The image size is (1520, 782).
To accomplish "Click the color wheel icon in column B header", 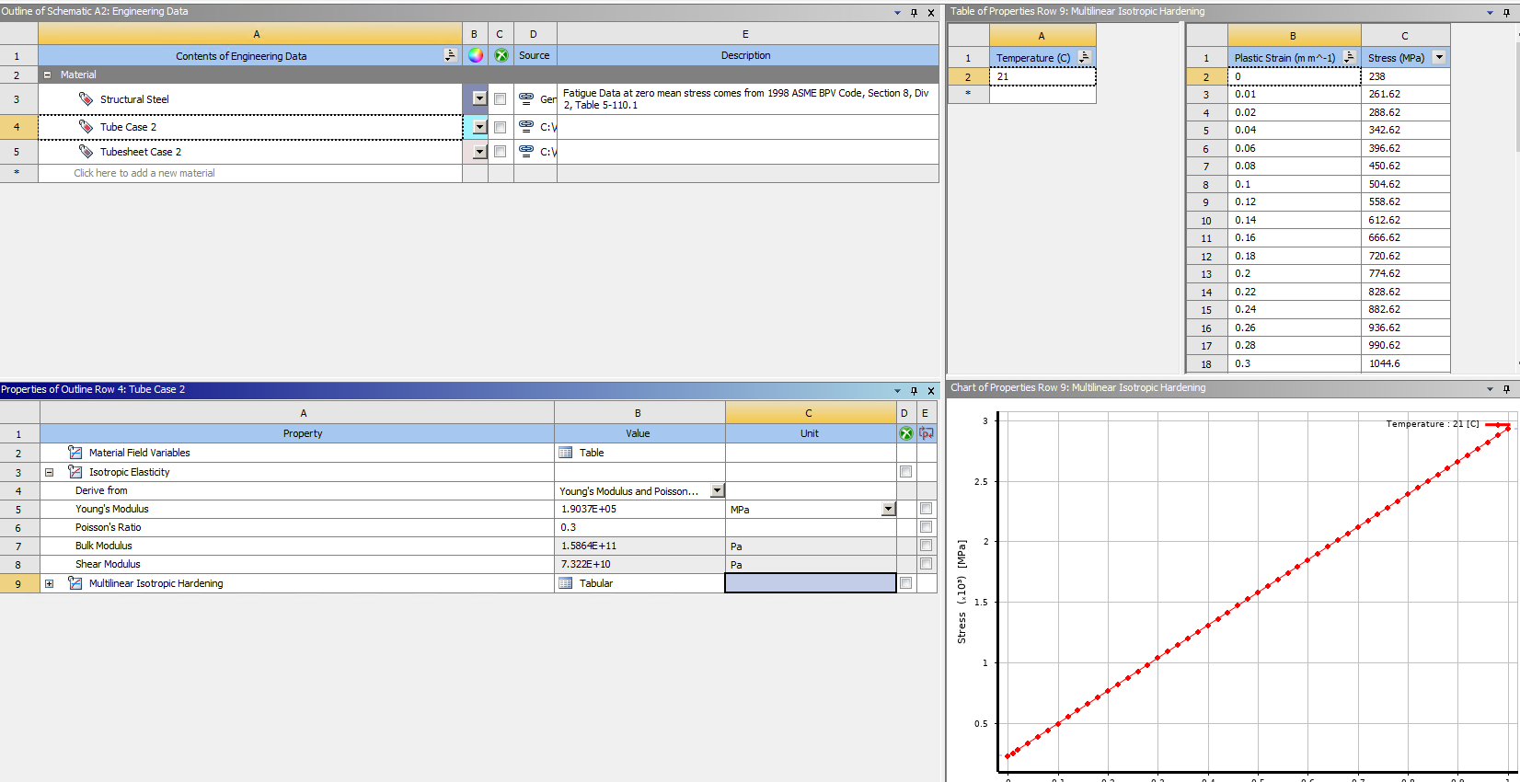I will (x=475, y=55).
